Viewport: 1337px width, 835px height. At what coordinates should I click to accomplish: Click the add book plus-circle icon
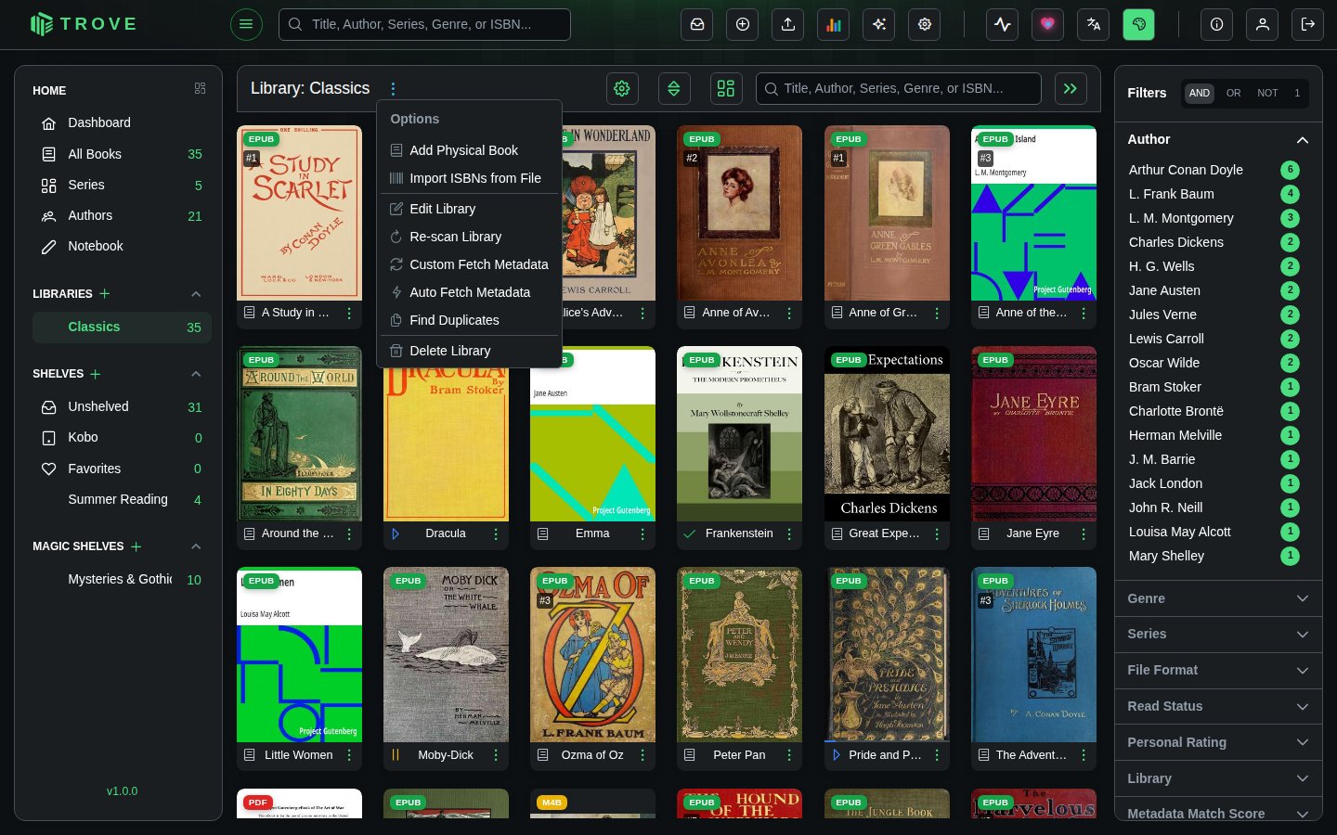coord(743,24)
